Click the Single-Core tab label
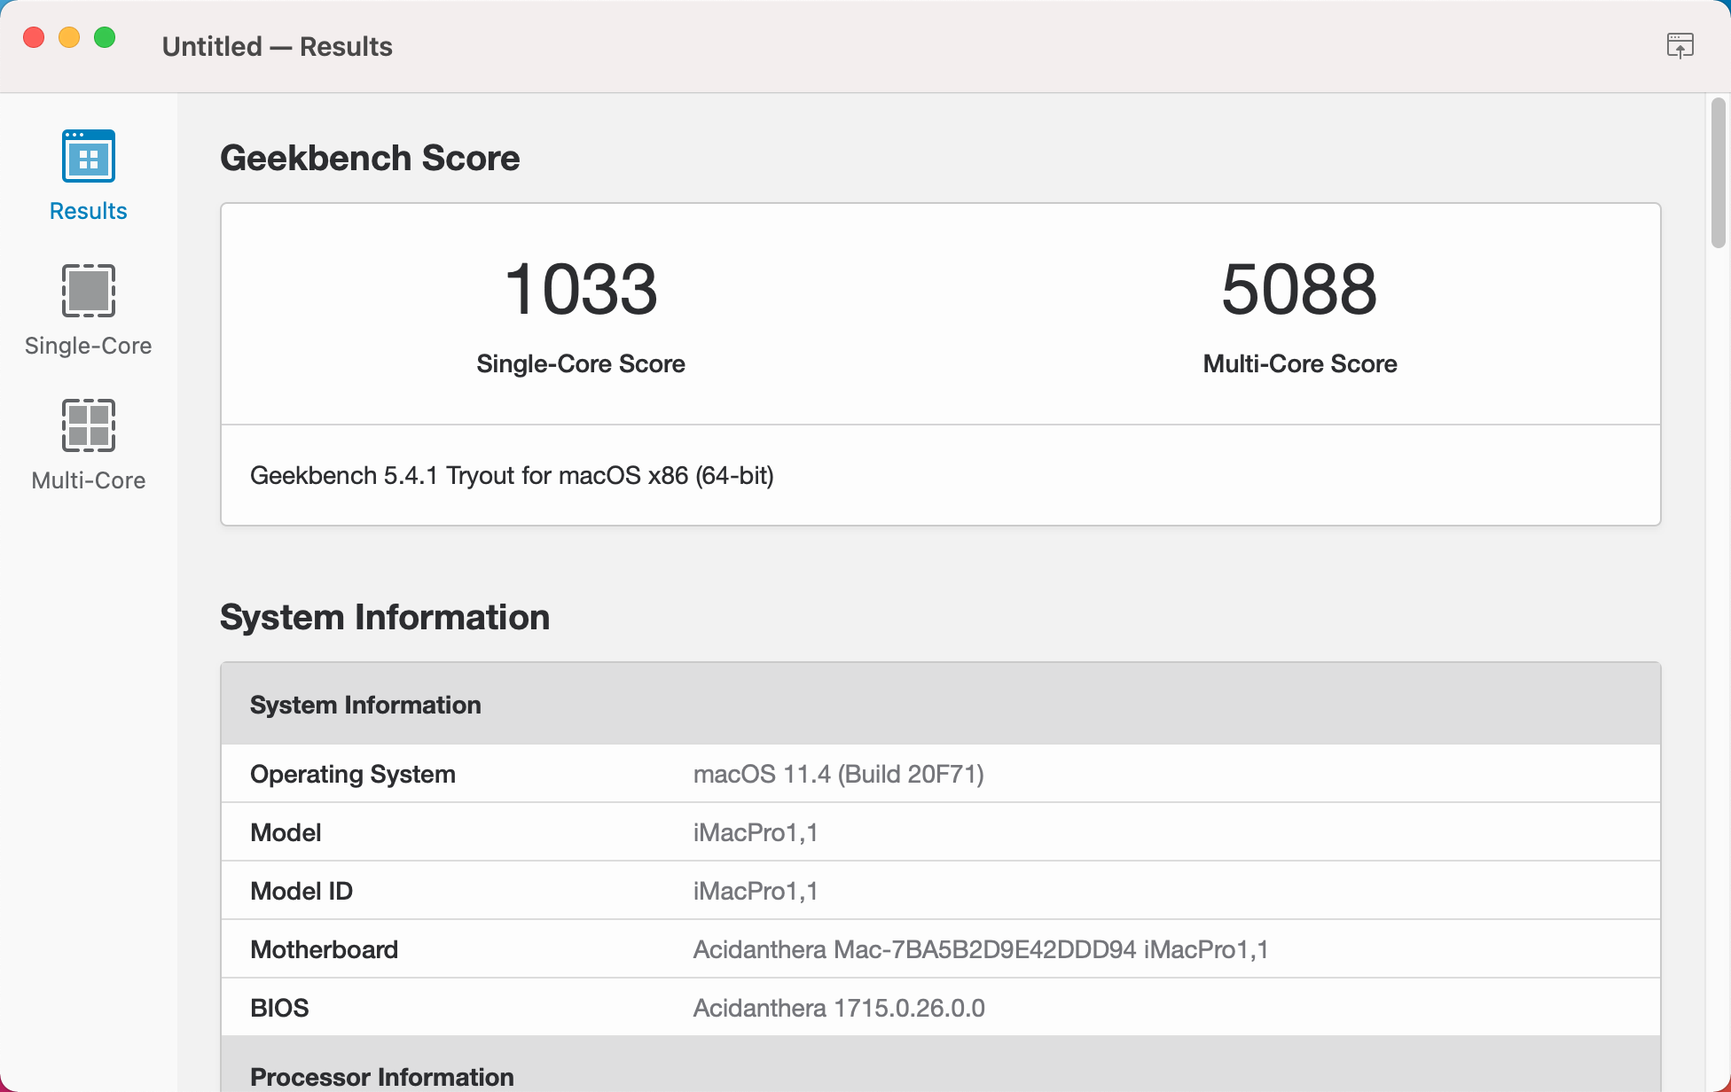 [88, 346]
